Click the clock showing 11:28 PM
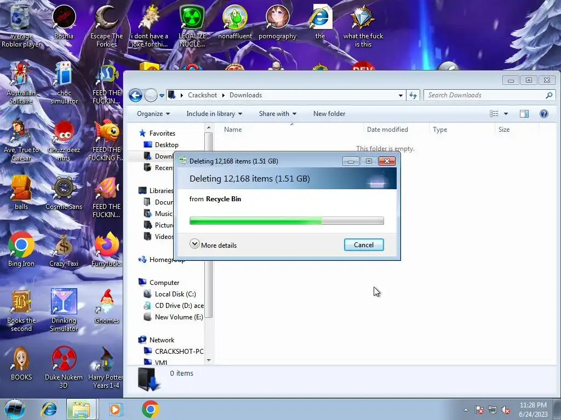The width and height of the screenshot is (561, 420). pyautogui.click(x=533, y=410)
